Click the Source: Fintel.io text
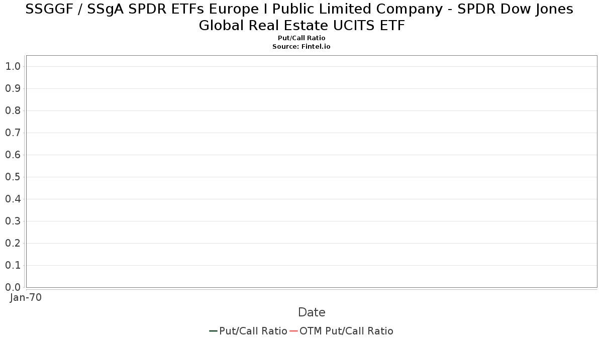 pyautogui.click(x=301, y=46)
